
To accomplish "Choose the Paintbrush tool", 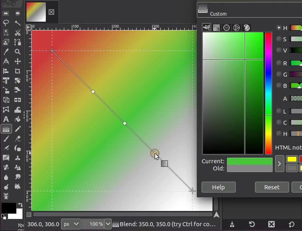I will (6, 138).
